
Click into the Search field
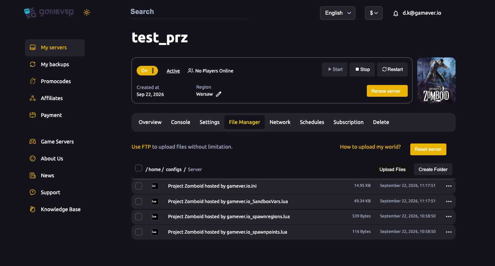189,12
